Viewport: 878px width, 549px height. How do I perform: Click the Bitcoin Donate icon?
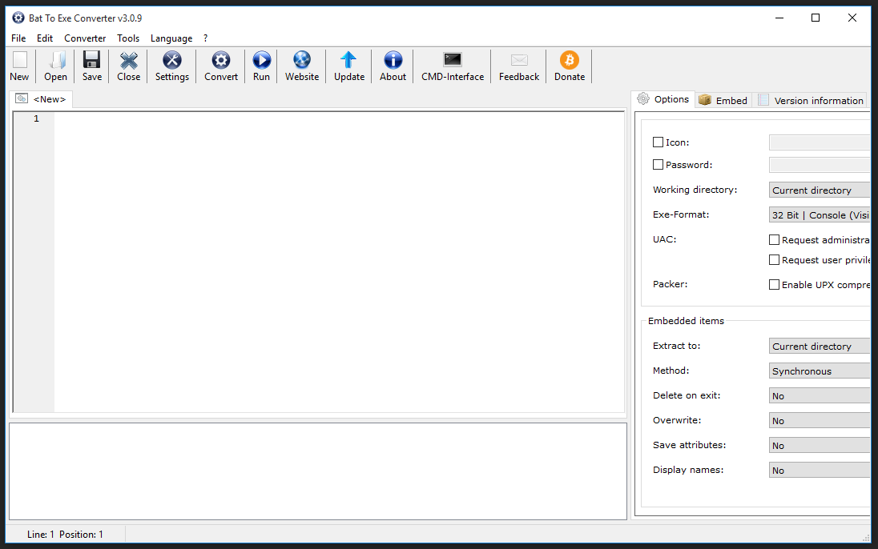click(x=570, y=61)
